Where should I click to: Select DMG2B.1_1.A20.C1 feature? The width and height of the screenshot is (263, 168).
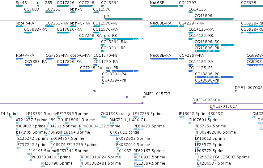click(127, 120)
